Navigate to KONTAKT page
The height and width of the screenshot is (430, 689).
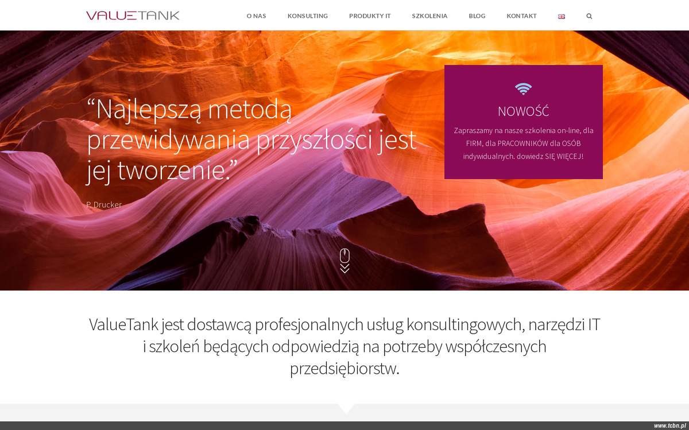tap(521, 16)
